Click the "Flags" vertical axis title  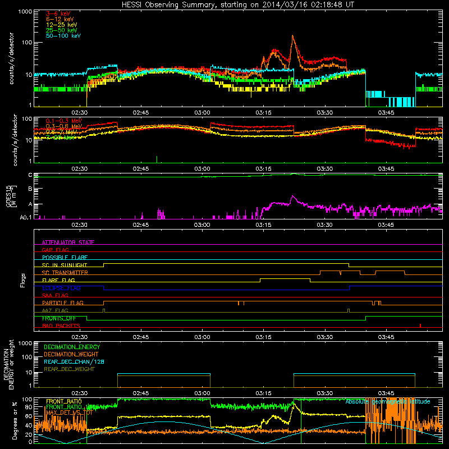(x=22, y=280)
